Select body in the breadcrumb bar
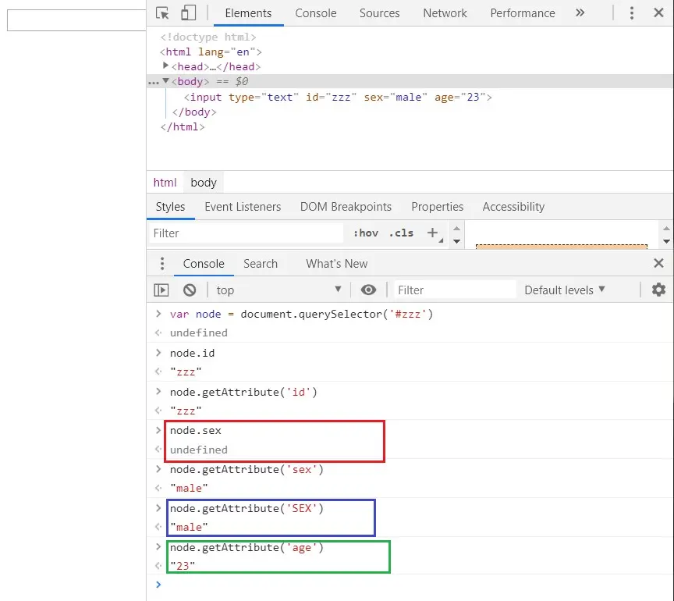674x601 pixels. 204,183
